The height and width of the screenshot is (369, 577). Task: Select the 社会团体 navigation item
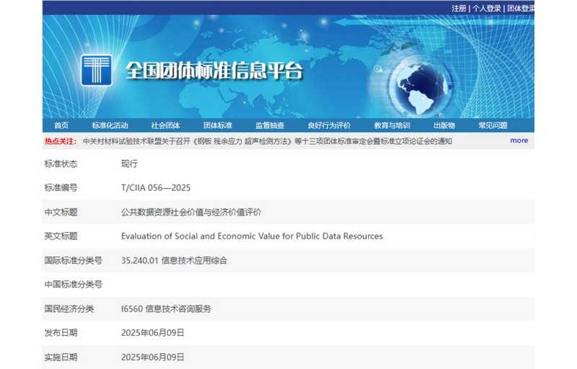tap(165, 125)
